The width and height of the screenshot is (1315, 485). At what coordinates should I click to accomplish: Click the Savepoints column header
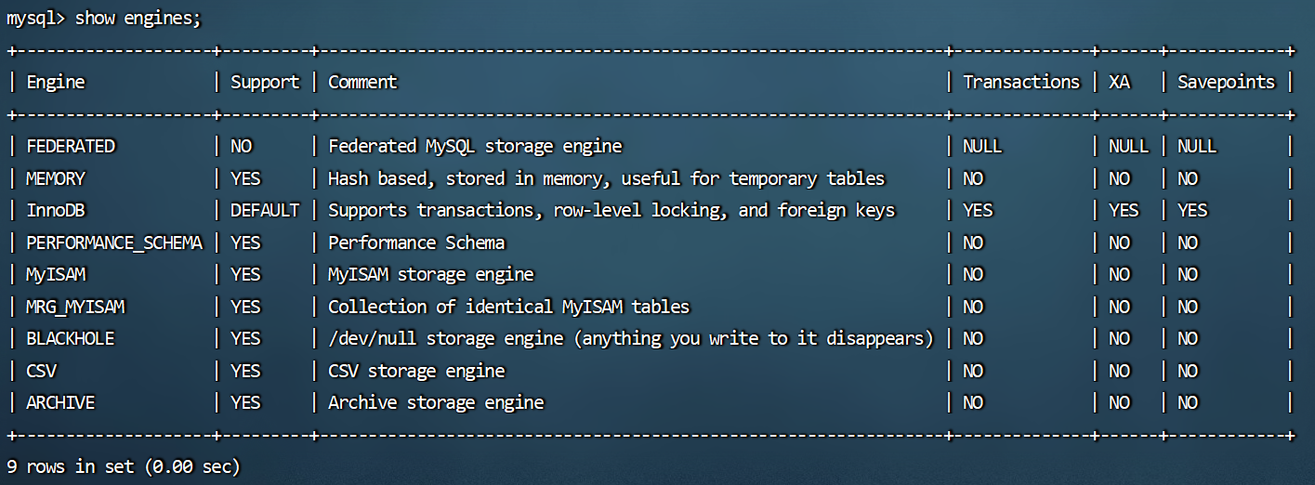pos(1226,82)
